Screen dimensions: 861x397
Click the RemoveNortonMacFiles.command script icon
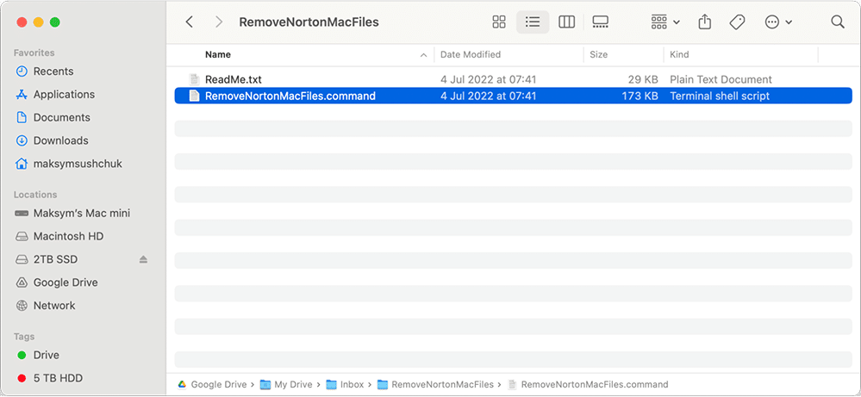(193, 96)
